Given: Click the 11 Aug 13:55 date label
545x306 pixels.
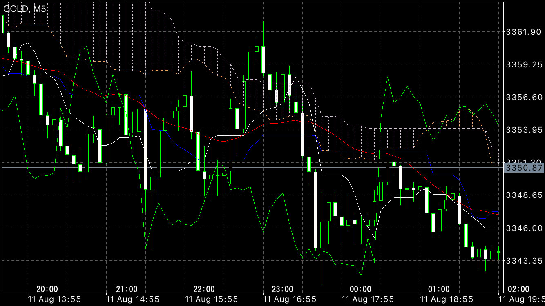Looking at the screenshot, I should [54, 299].
